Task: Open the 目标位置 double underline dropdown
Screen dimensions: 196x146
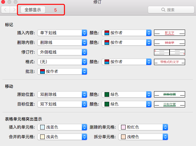Action: pos(62,104)
